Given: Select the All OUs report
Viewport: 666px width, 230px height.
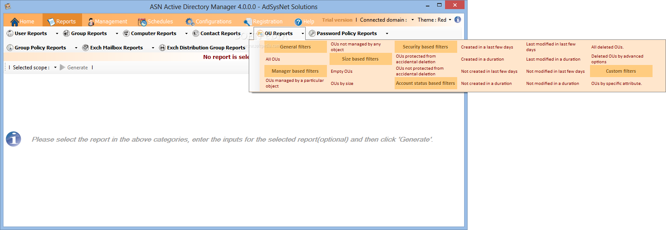Looking at the screenshot, I should pyautogui.click(x=273, y=59).
